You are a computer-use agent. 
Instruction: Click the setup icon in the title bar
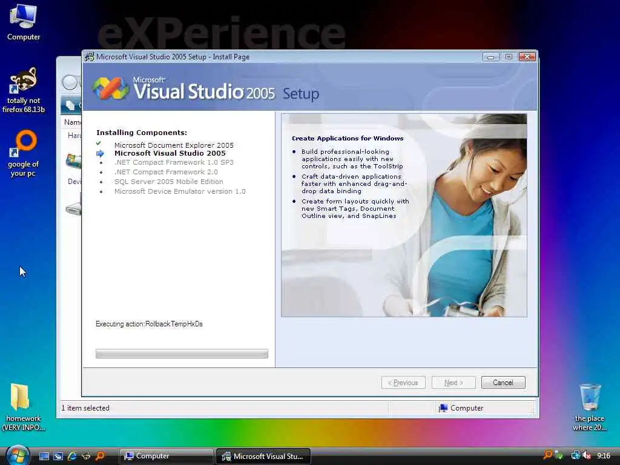[x=90, y=57]
